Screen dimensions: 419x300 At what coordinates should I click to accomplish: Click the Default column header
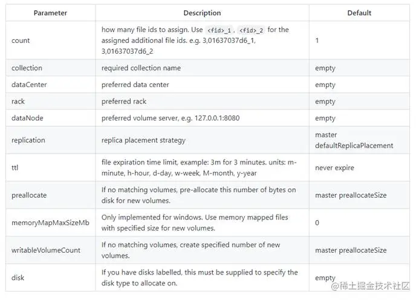tap(359, 13)
